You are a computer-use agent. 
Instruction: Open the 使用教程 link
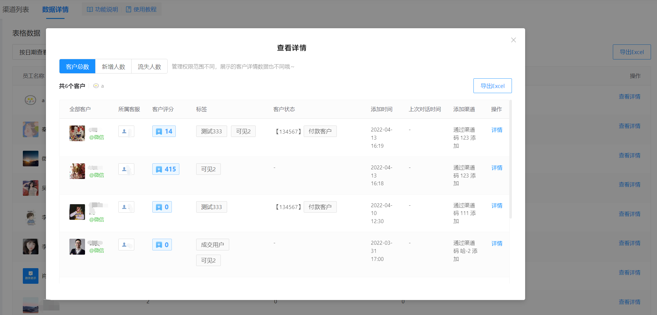tap(141, 9)
